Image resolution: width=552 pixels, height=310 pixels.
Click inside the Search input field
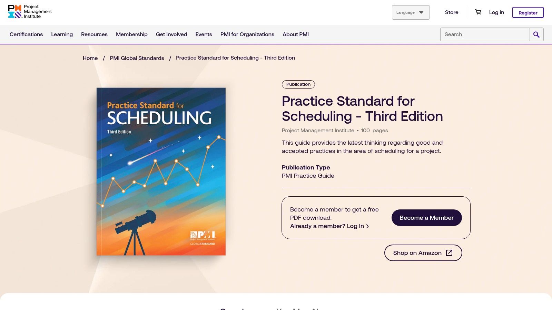[x=485, y=34]
